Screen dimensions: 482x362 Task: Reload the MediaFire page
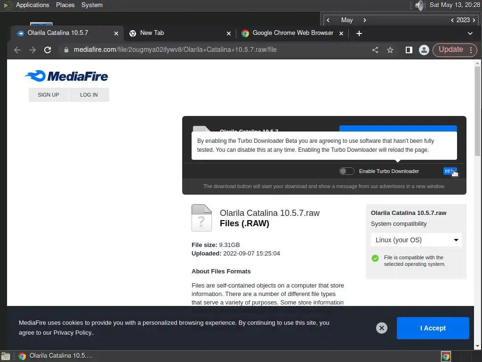(x=48, y=50)
